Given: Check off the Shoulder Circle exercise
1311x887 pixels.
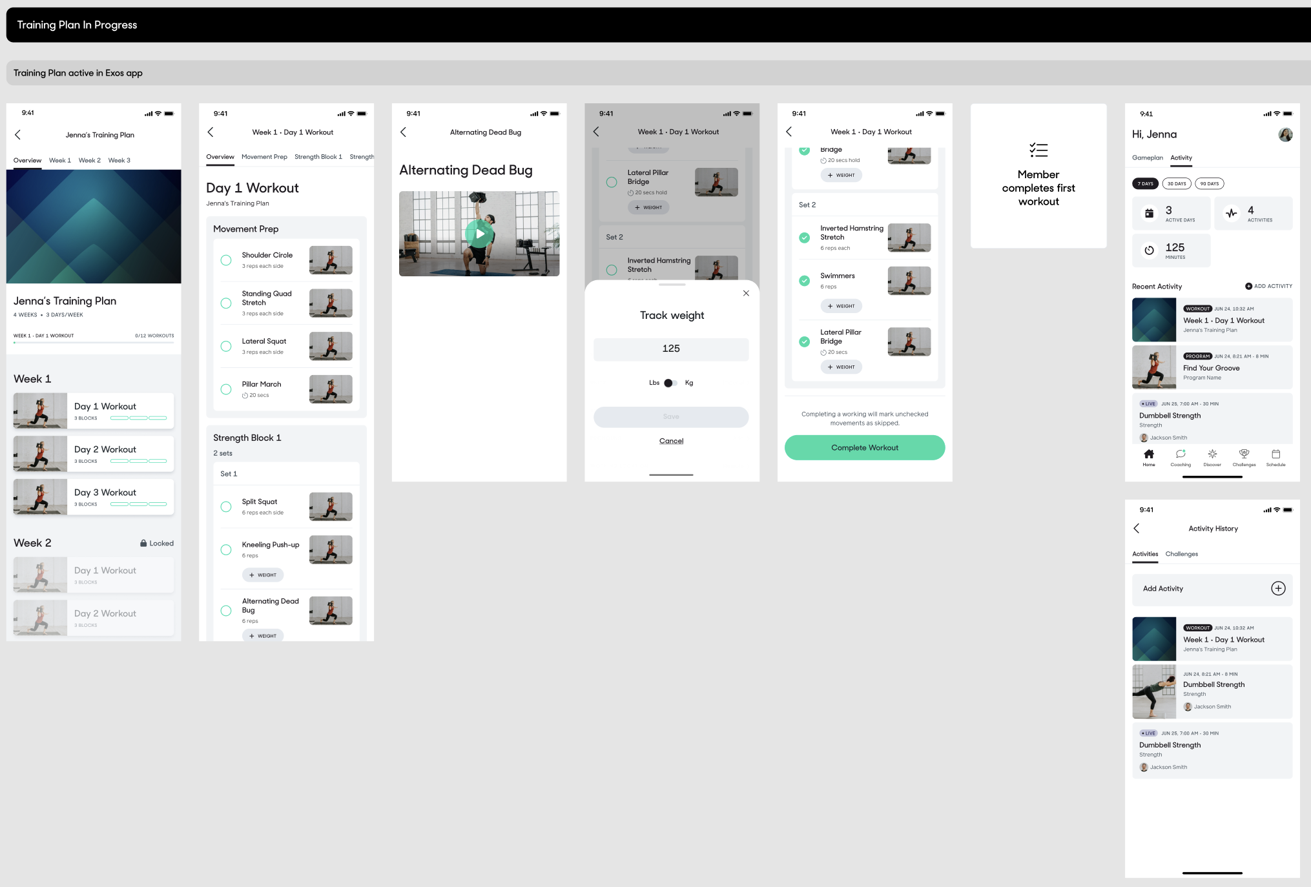Looking at the screenshot, I should (x=226, y=260).
